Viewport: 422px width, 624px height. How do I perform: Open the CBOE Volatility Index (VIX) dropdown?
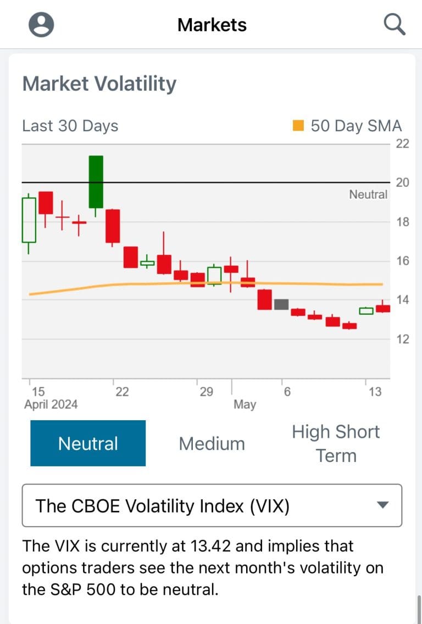coord(212,505)
